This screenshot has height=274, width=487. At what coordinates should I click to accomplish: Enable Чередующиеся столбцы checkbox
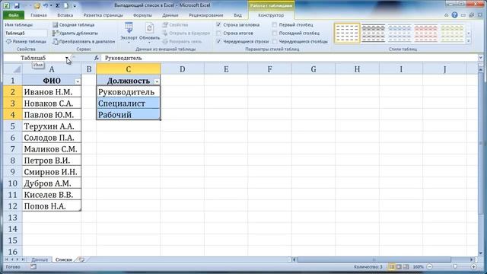275,41
